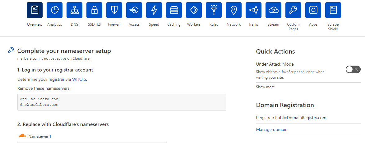
Task: Open the SSL/TLS padlock icon
Action: [94, 10]
